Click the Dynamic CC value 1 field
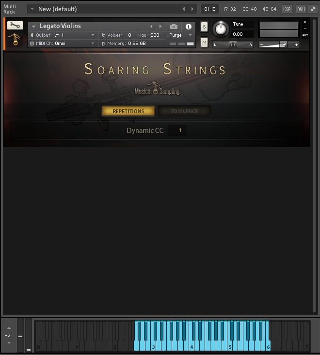Viewport: 320px width, 355px height. 177,130
